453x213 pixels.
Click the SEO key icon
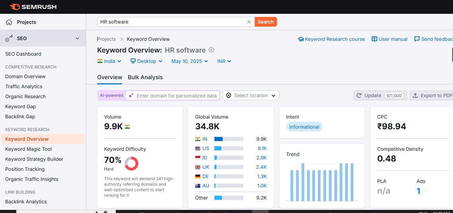9,38
